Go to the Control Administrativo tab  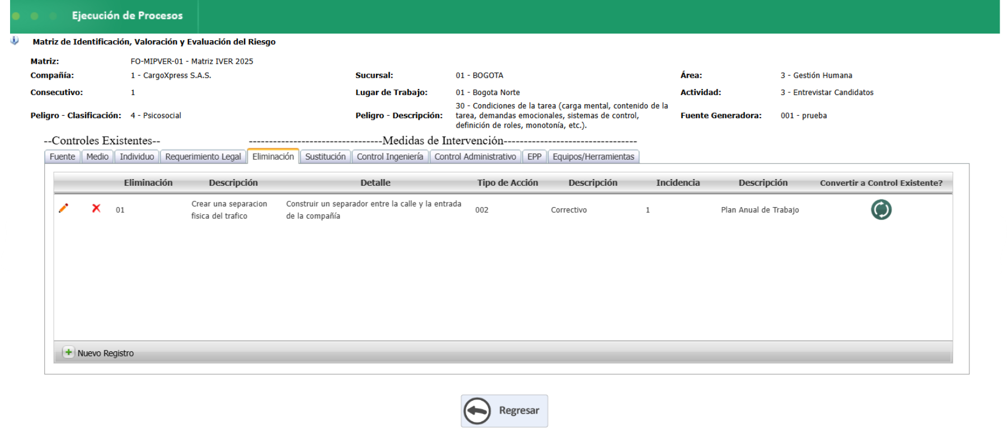pos(475,157)
